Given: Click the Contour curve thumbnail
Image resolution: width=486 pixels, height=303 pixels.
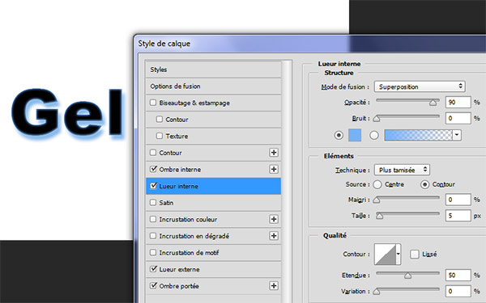Looking at the screenshot, I should 386,255.
